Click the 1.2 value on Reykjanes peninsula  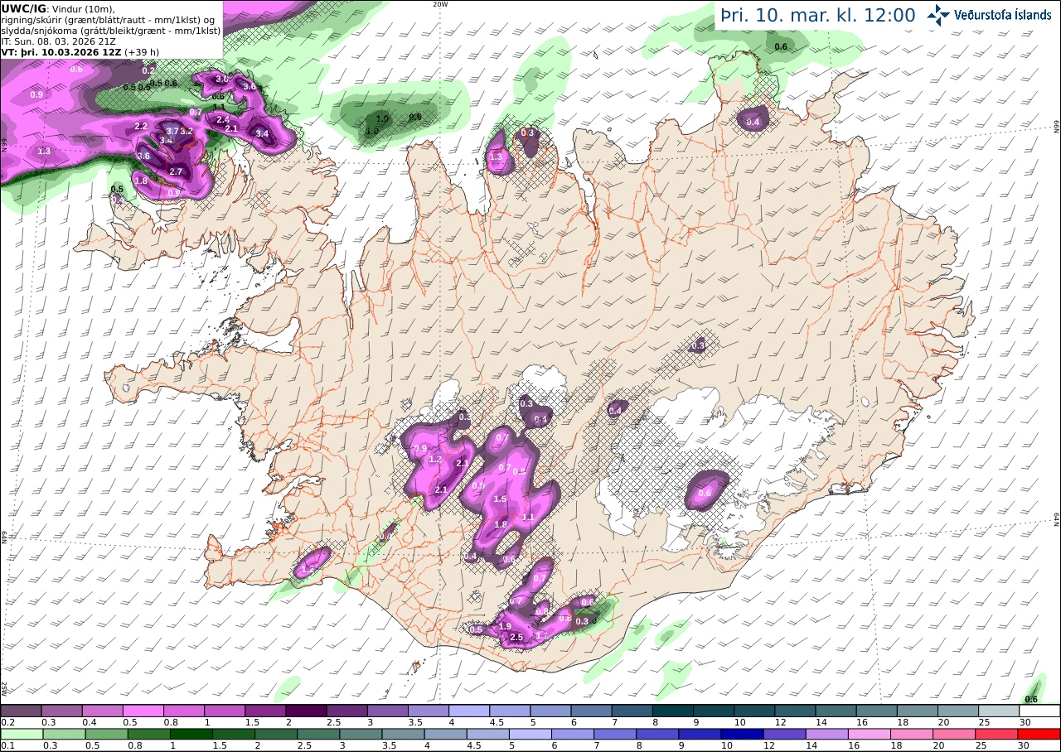308,571
